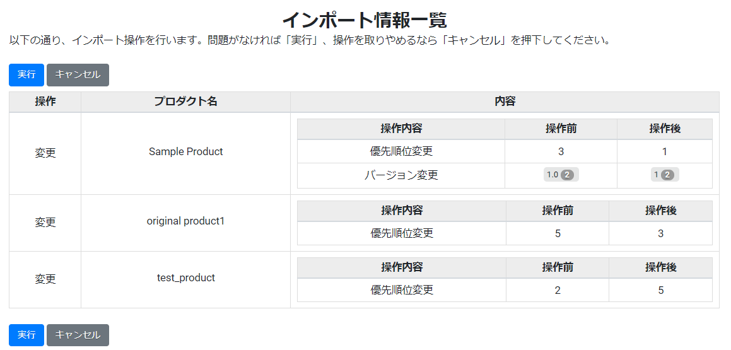
Task: Select the Sample Product name cell
Action: click(x=185, y=153)
